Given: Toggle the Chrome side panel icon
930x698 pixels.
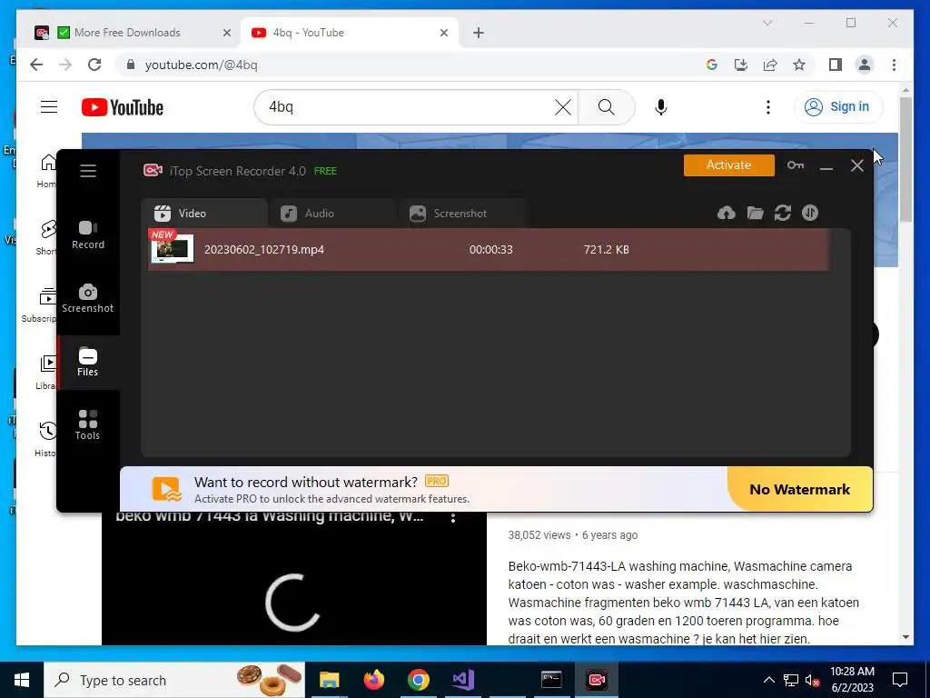Looking at the screenshot, I should [836, 65].
